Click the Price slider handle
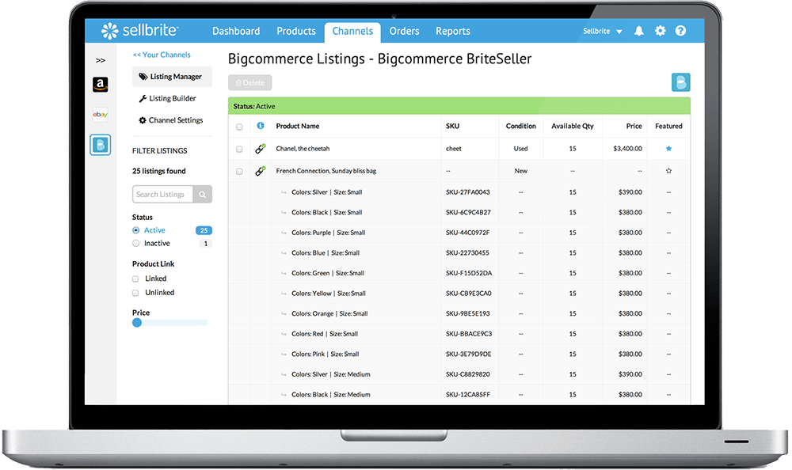This screenshot has width=792, height=470. pos(137,323)
